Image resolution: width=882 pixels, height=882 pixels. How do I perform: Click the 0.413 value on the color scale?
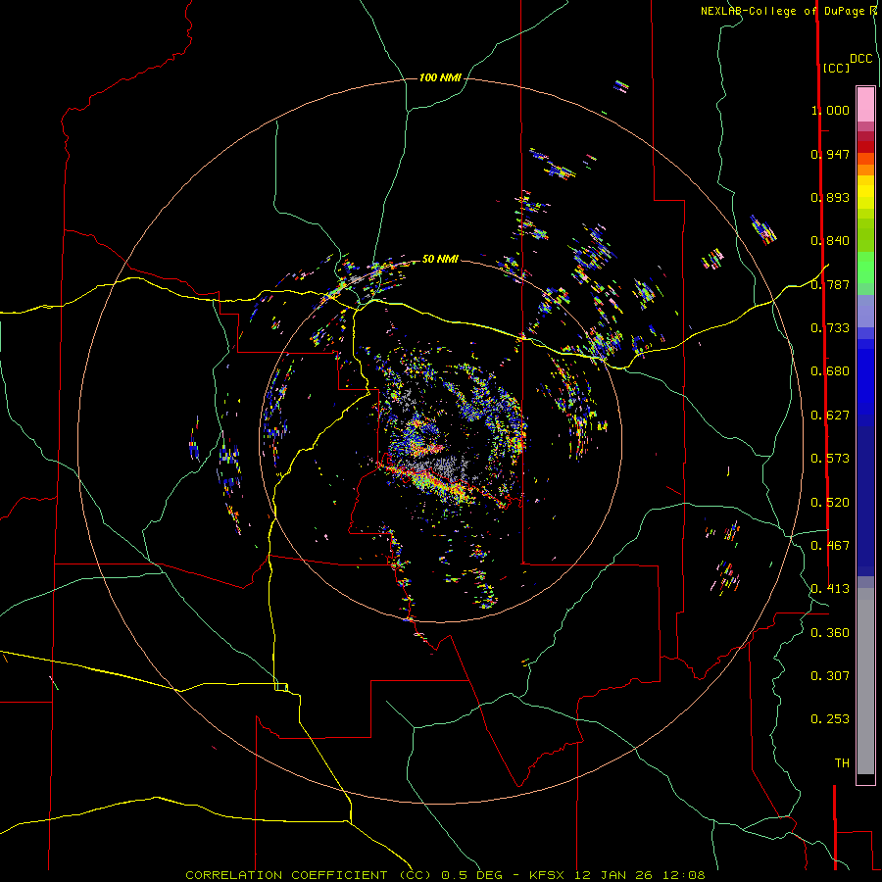[x=830, y=588]
